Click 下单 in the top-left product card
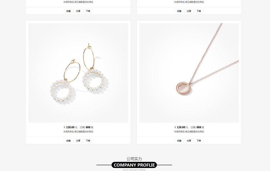Viewport: 270px width, 171px height. pos(88,11)
